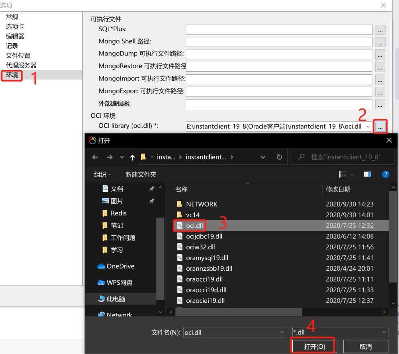Image resolution: width=399 pixels, height=354 pixels.
Task: Click the 打开(O) button
Action: coord(315,346)
